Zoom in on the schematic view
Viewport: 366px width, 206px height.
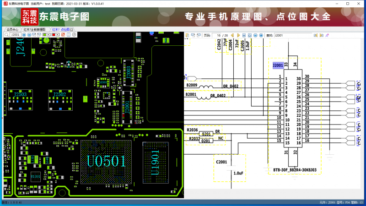coord(261,35)
